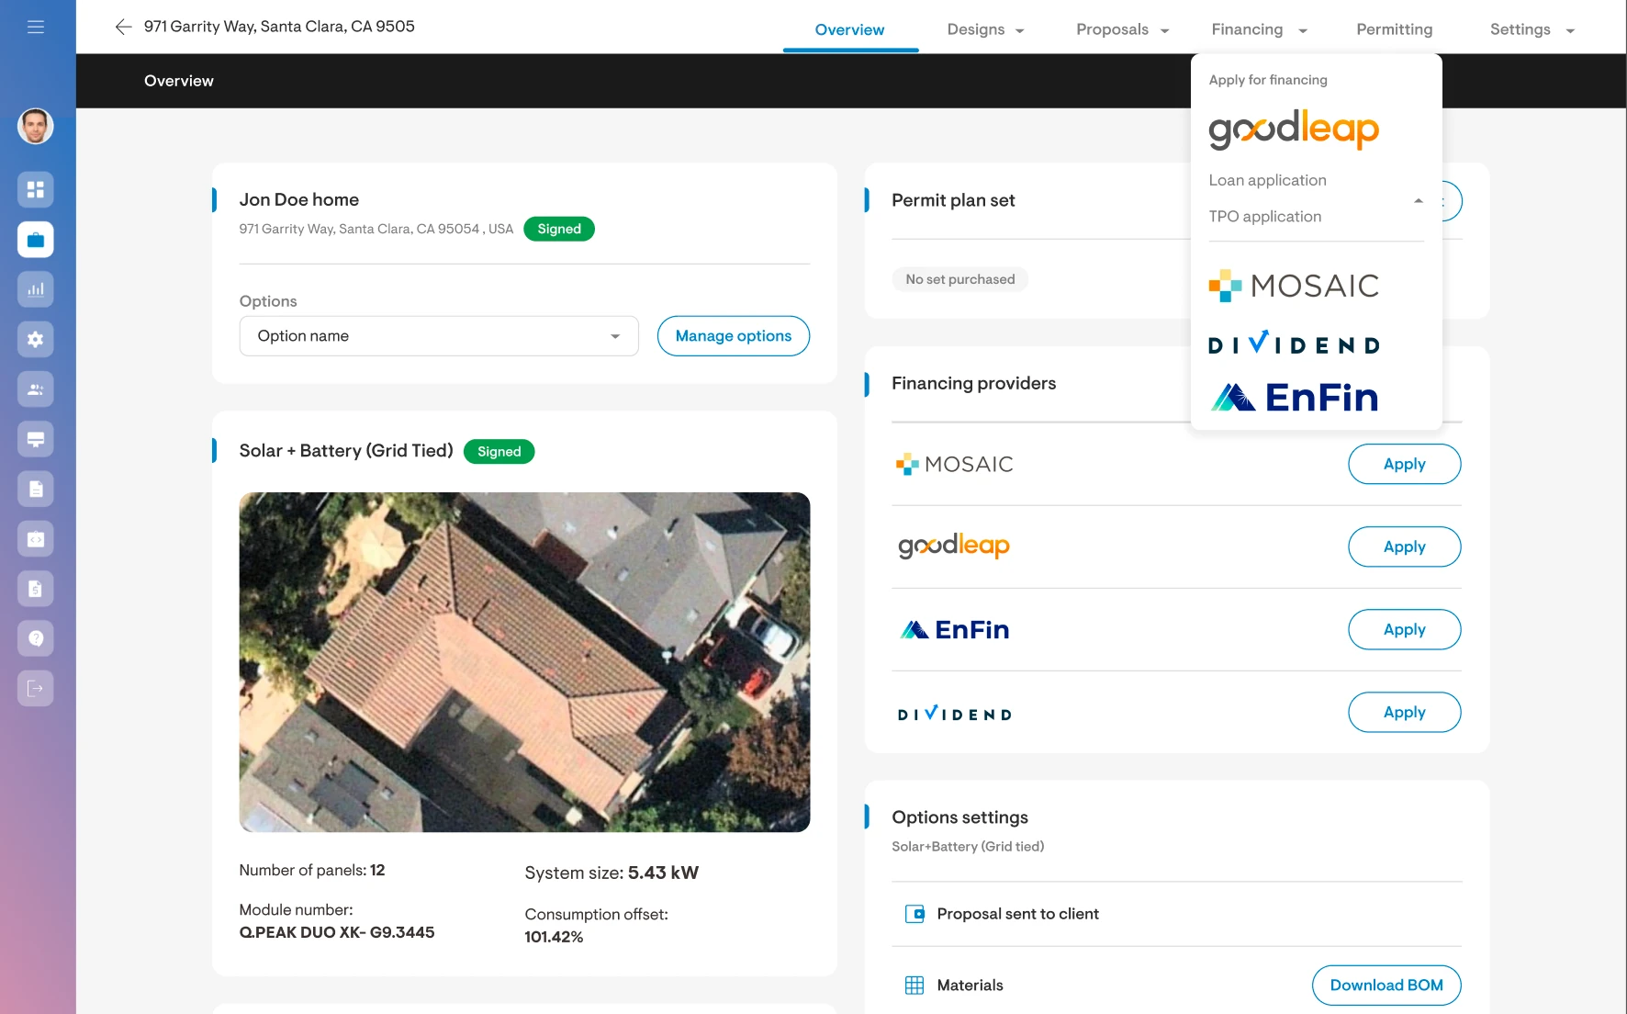Open the hamburger menu in the sidebar
Screen dimensions: 1627x1014
(36, 27)
